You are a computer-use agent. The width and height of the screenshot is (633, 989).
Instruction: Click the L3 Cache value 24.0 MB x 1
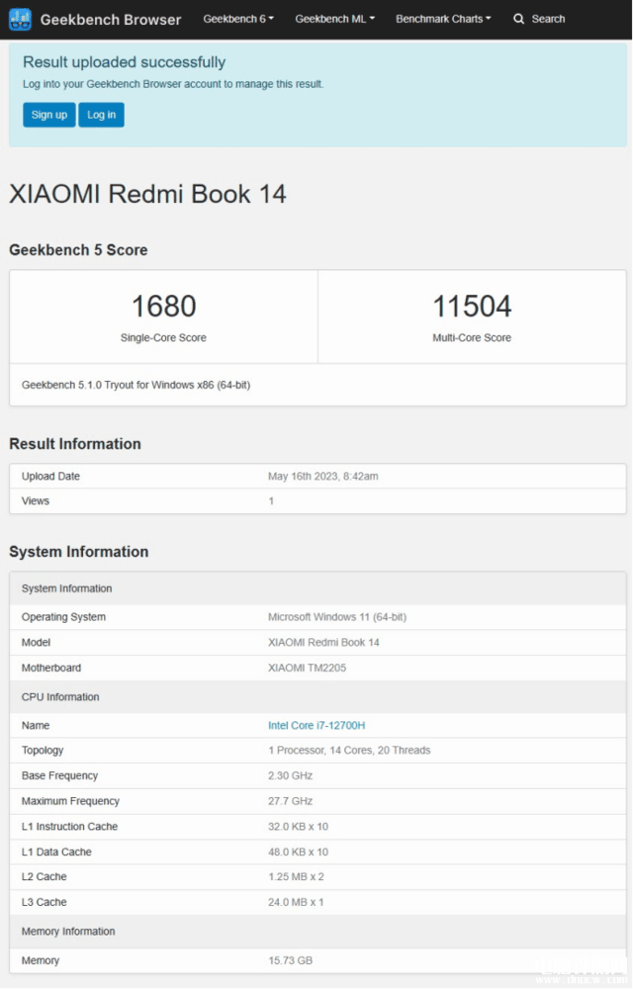[296, 902]
